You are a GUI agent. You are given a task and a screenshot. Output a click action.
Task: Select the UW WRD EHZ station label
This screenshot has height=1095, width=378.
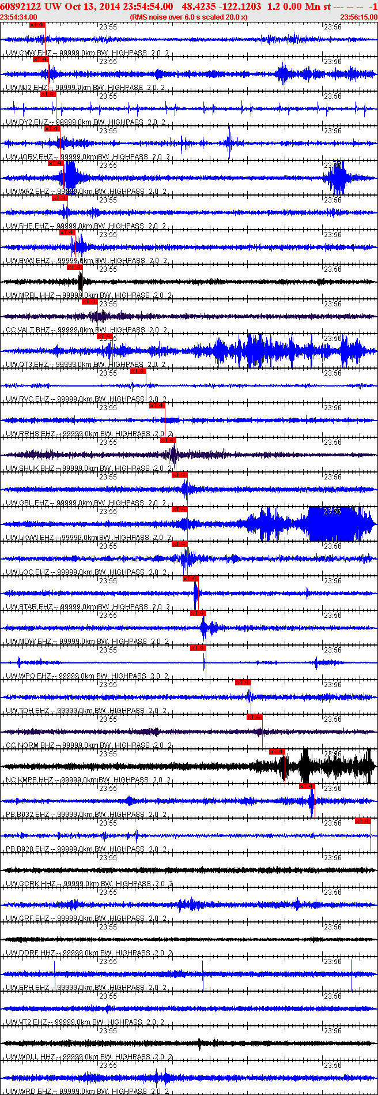point(28,1091)
